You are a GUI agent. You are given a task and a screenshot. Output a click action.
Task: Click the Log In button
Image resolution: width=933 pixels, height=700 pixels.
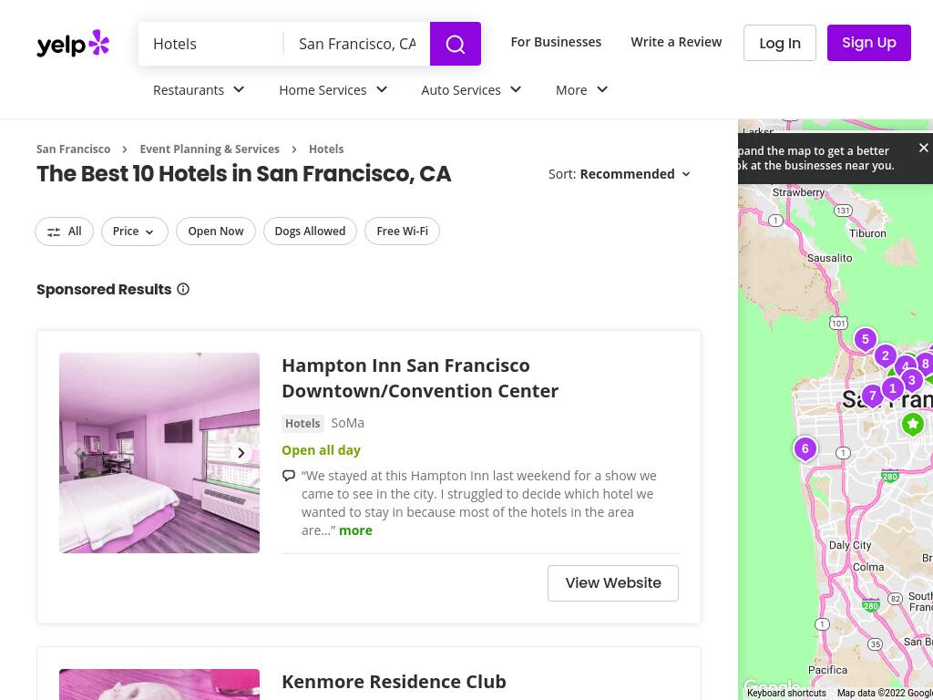coord(780,43)
